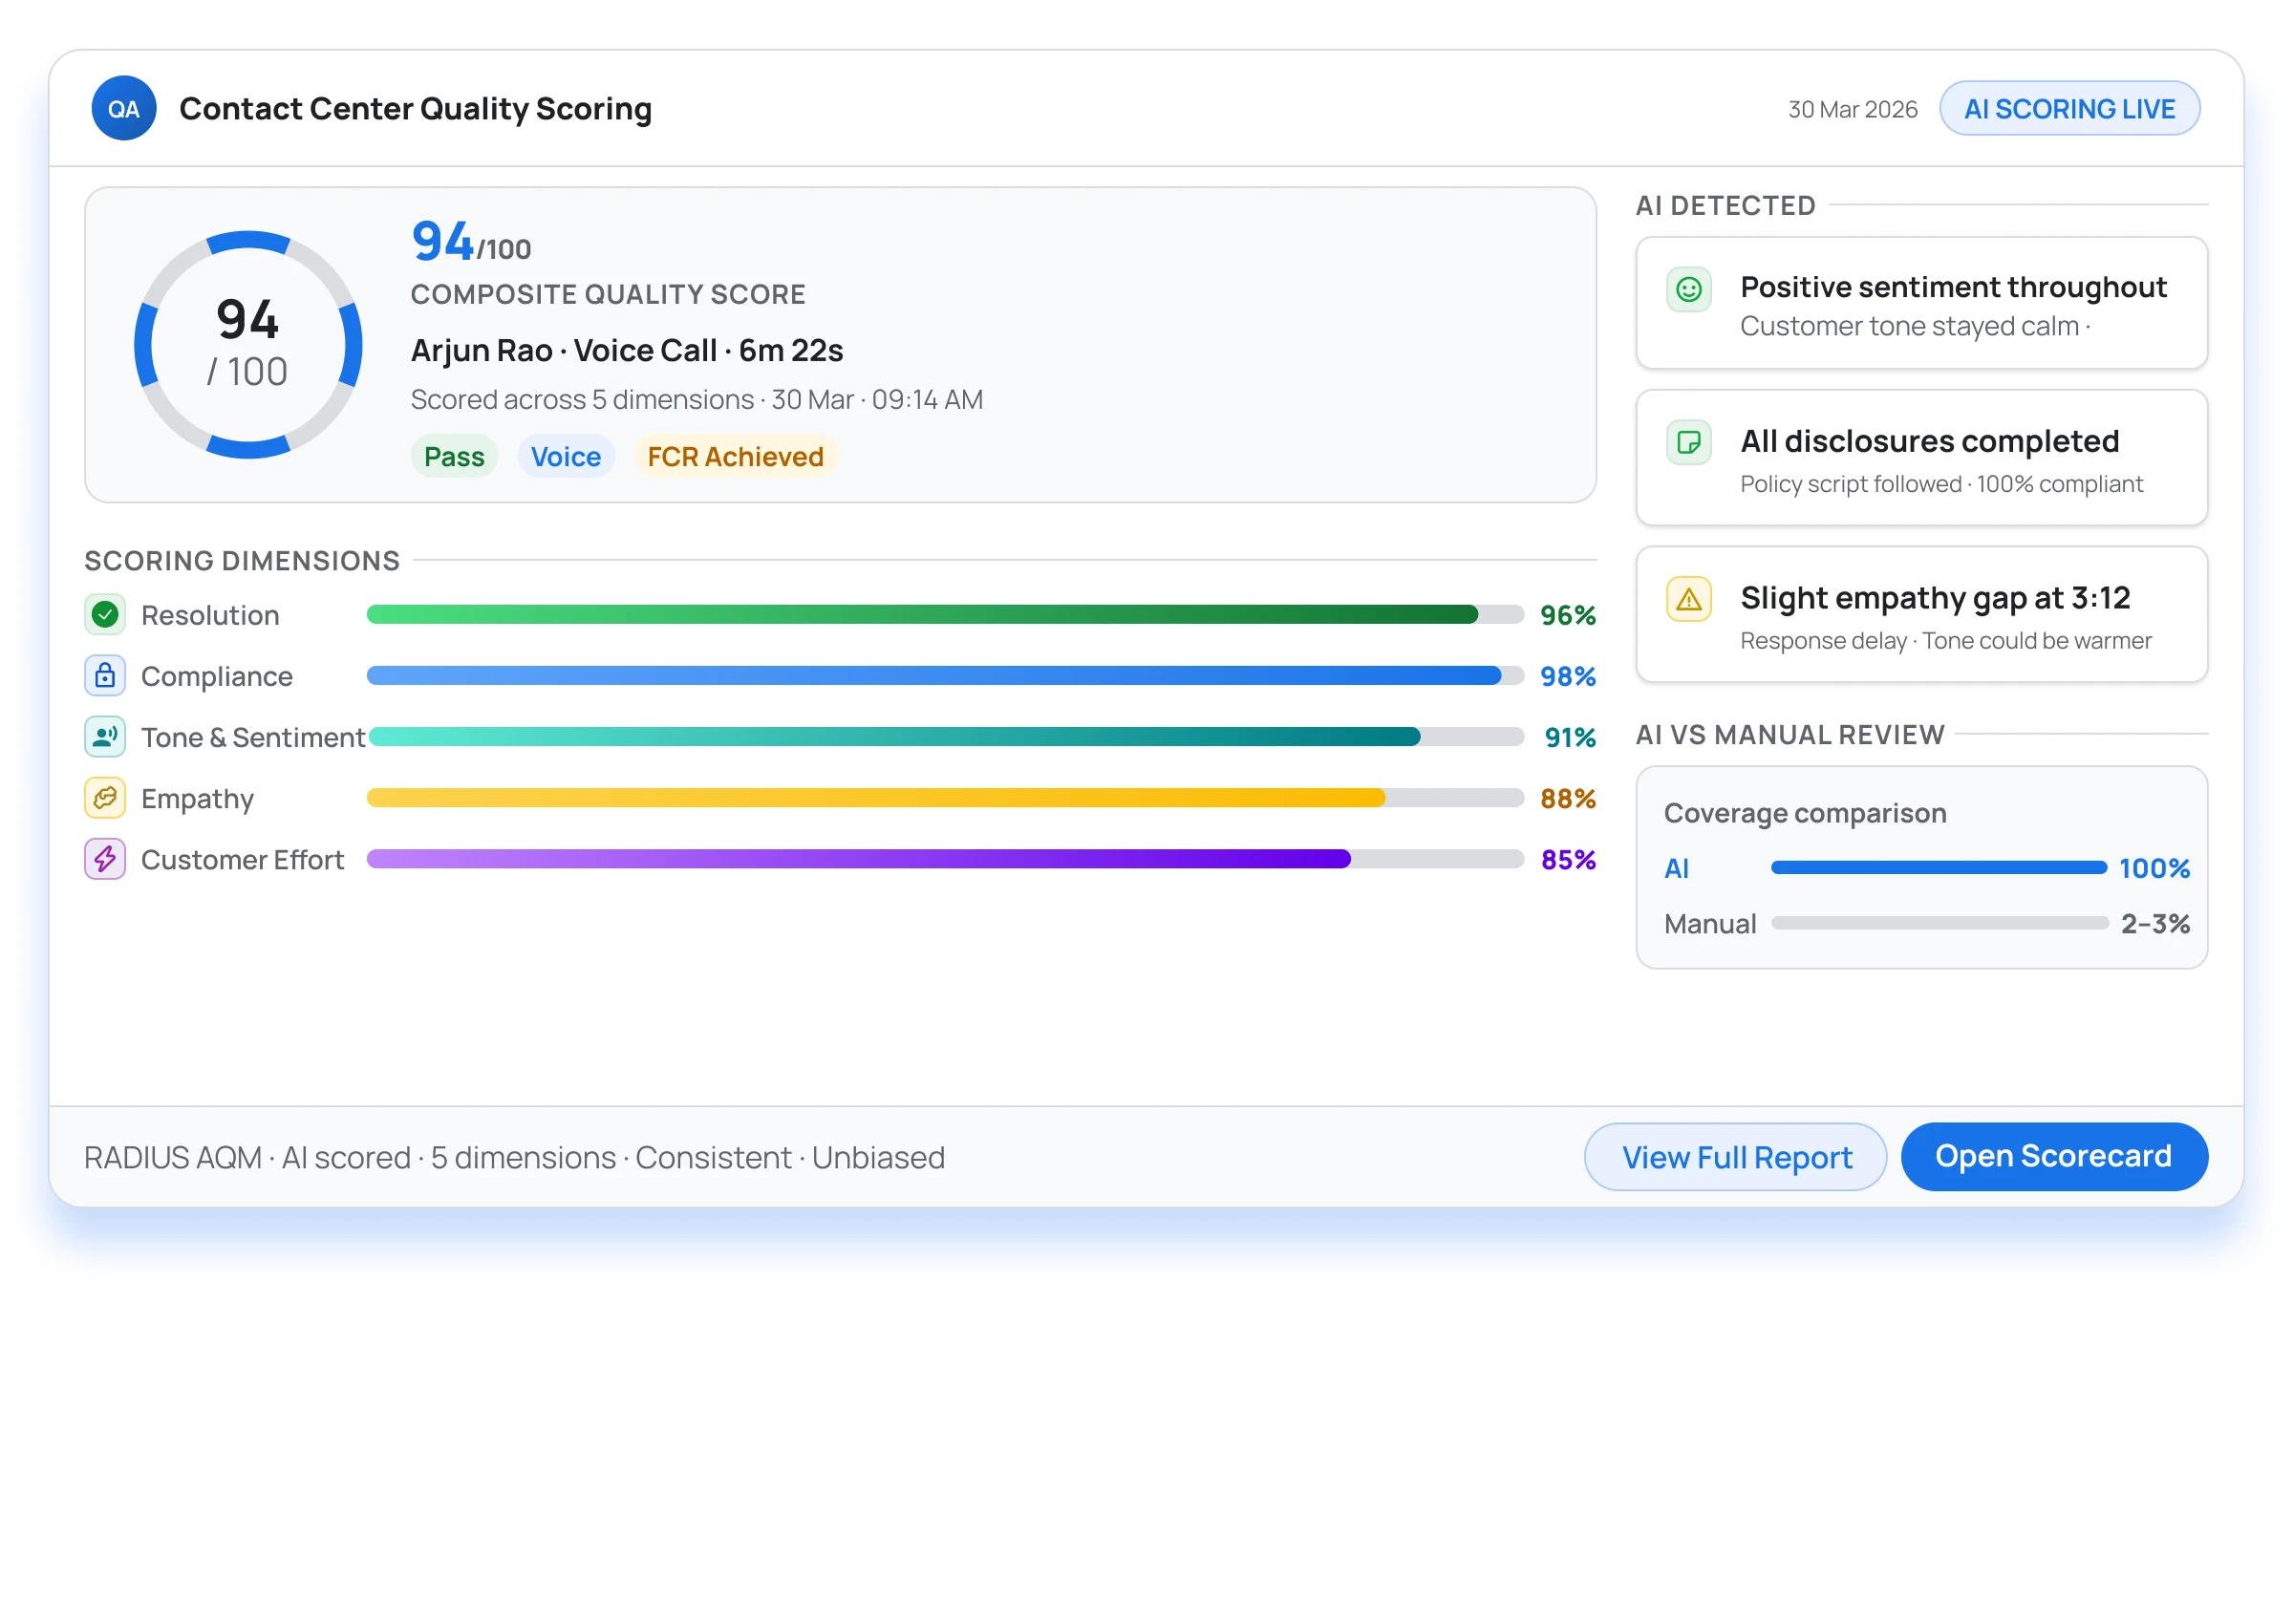The height and width of the screenshot is (1624, 2293).
Task: Click the AI SCORING LIVE badge
Action: 2068,108
